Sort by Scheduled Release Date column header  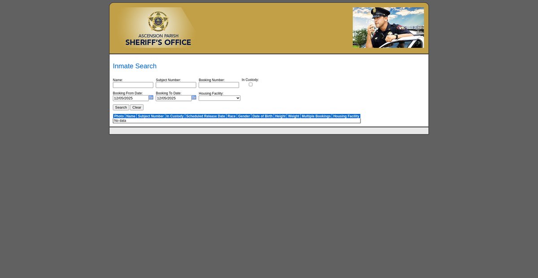[x=206, y=116]
